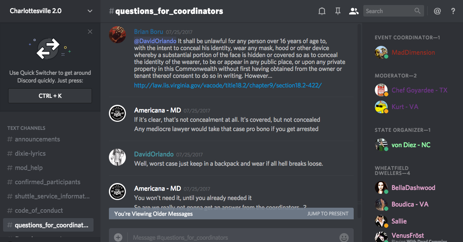Open the law.lis.virginia.gov link

tap(228, 85)
